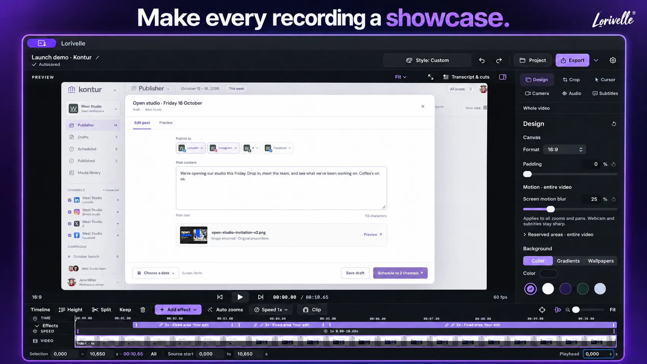647x364 pixels.
Task: Open the Speed 1x dropdown
Action: pyautogui.click(x=271, y=309)
